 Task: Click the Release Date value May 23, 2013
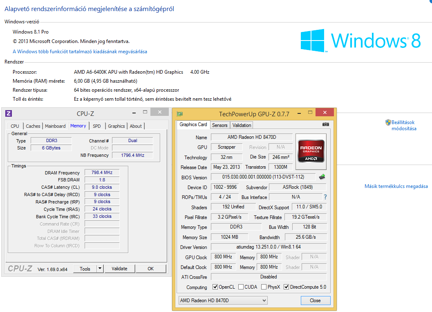227,167
